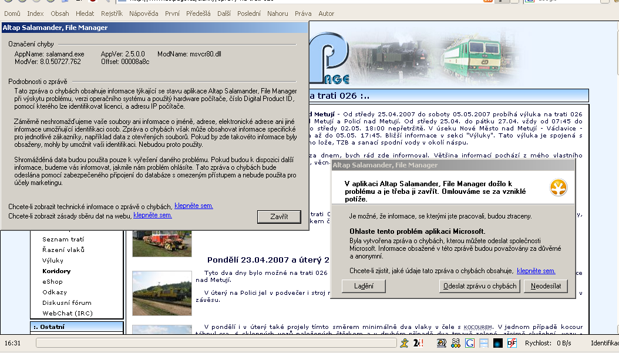Click 'klepněte sem' link for technical information
The height and width of the screenshot is (353, 619).
click(193, 206)
